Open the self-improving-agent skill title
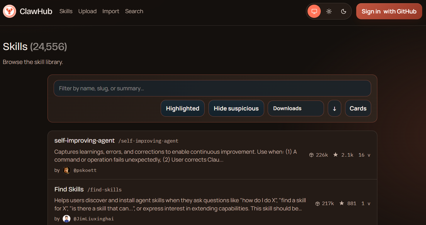The image size is (426, 225). point(84,141)
